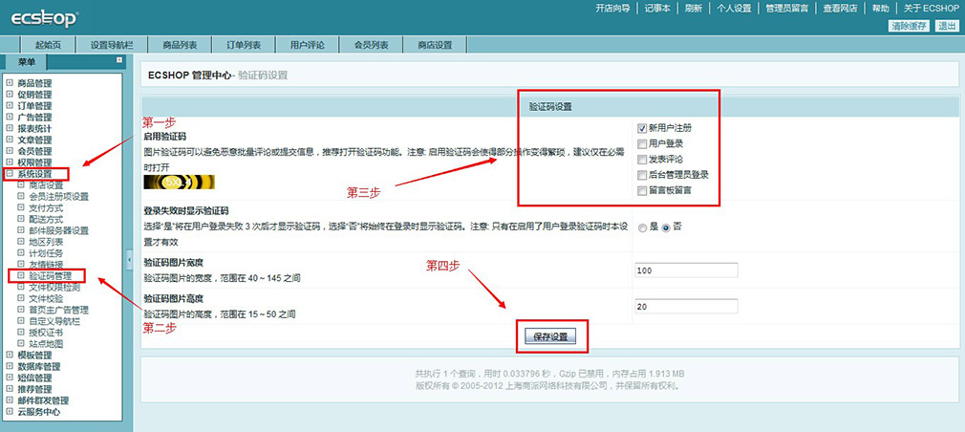Expand the 数据库管理 menu group
The image size is (965, 432).
tap(10, 366)
